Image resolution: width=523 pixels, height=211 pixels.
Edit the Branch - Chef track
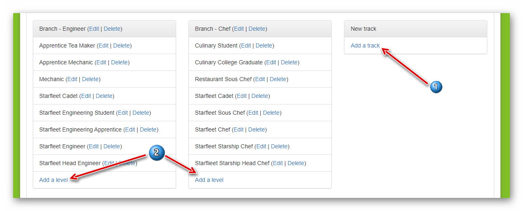pos(239,29)
